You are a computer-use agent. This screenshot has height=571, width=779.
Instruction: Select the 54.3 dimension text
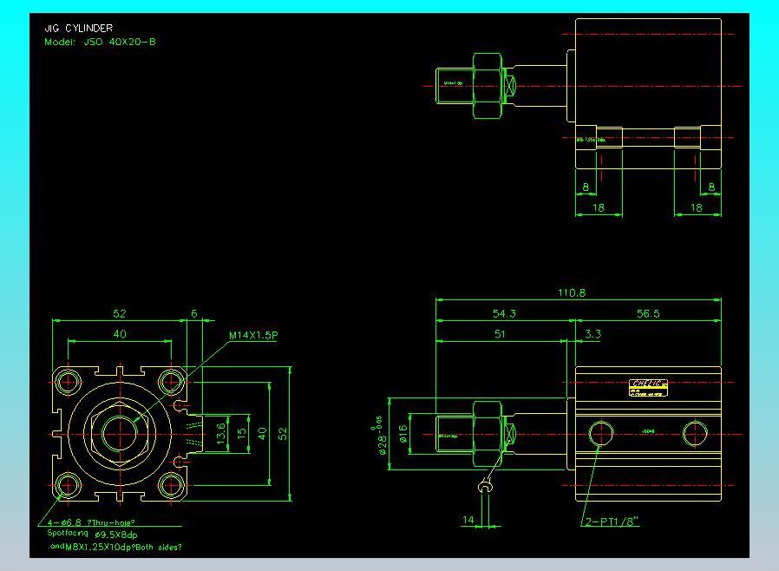(504, 313)
